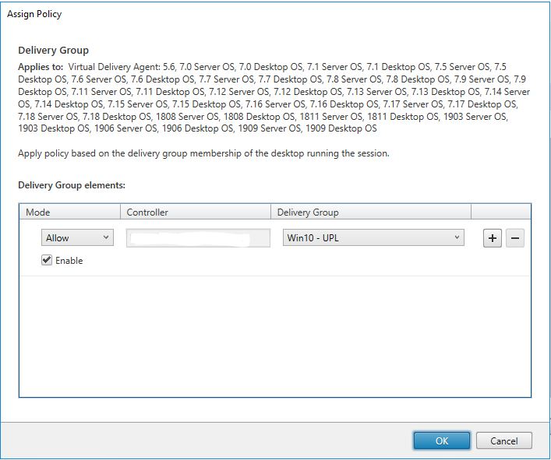Viewport: 551px width, 460px height.
Task: Toggle the Enable checkbox
Action: pyautogui.click(x=47, y=260)
